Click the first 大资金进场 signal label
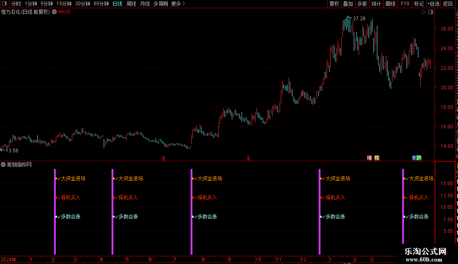This screenshot has width=458, height=264. click(x=73, y=179)
